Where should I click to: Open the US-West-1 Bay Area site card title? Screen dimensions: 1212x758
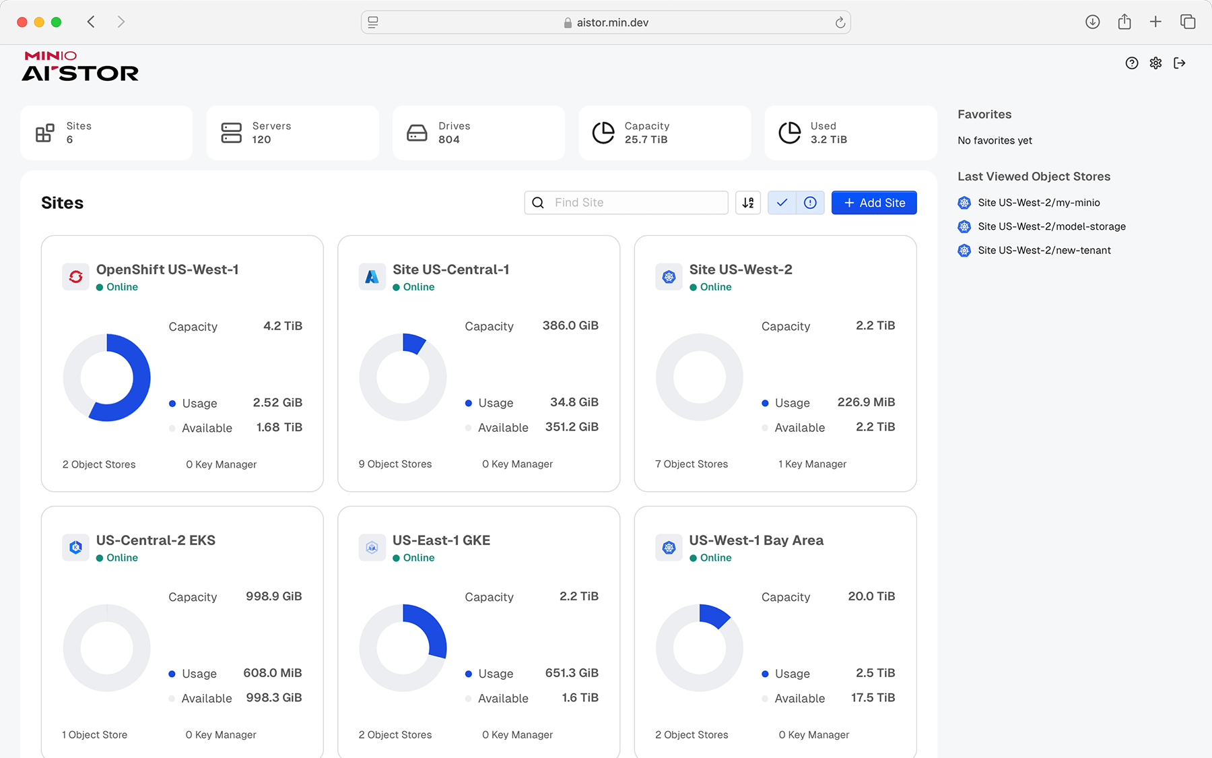pos(756,540)
